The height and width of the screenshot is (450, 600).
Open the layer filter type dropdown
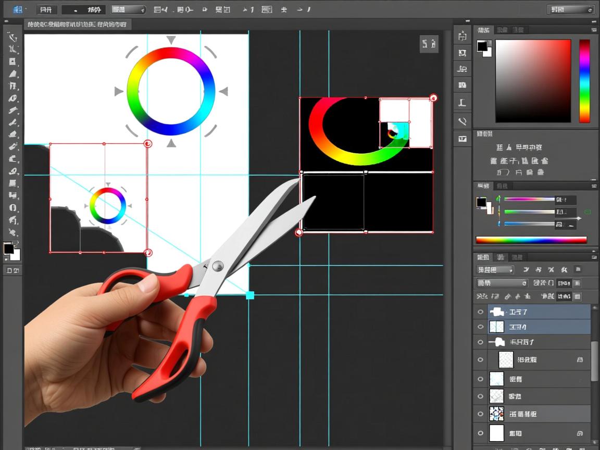(x=495, y=270)
